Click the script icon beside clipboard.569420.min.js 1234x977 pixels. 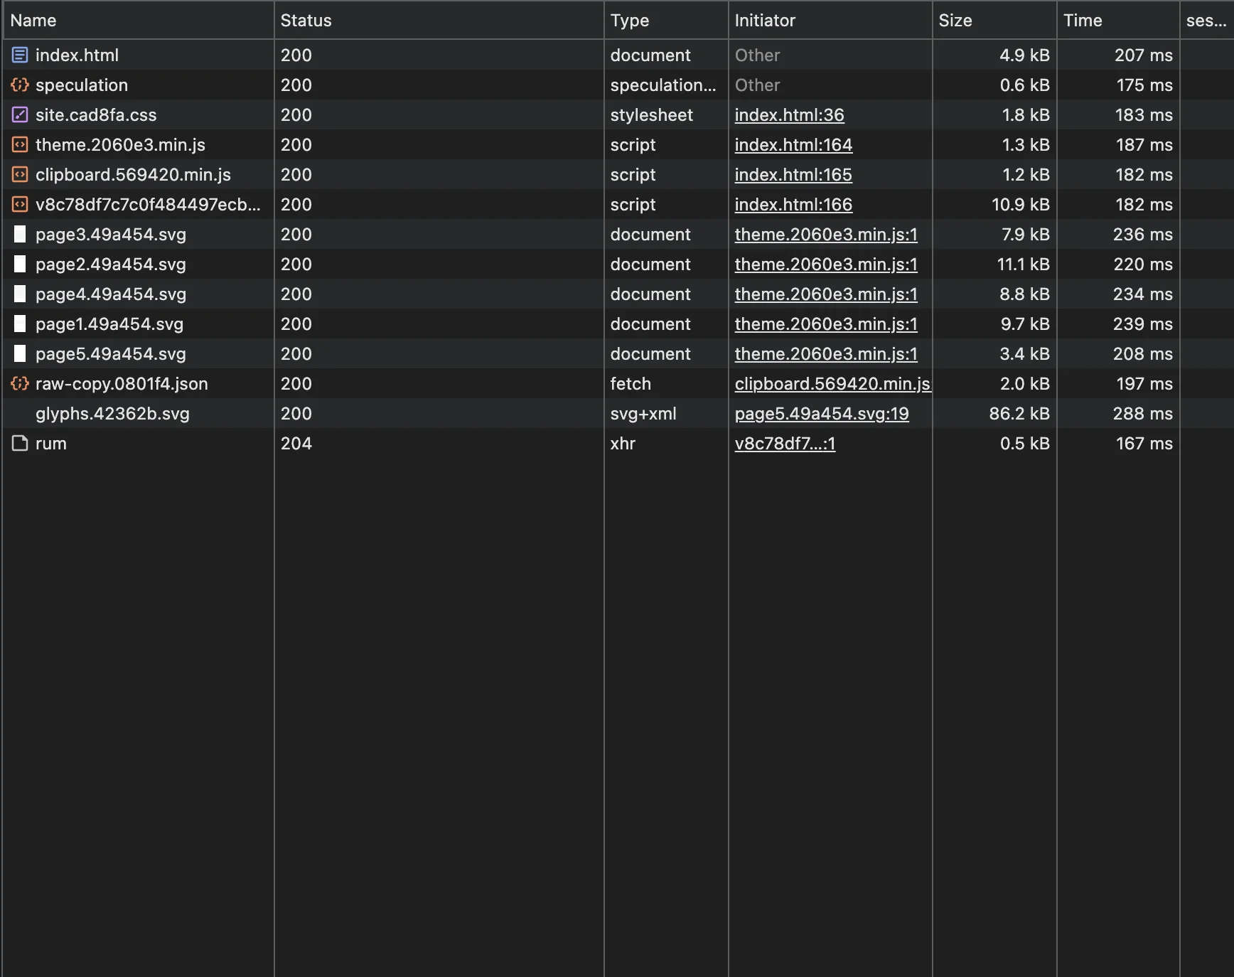[x=20, y=174]
